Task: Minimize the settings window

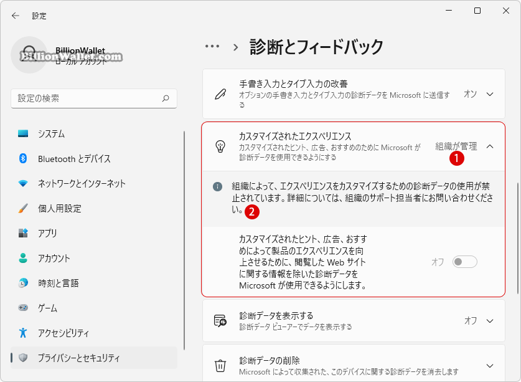Action: coord(449,11)
